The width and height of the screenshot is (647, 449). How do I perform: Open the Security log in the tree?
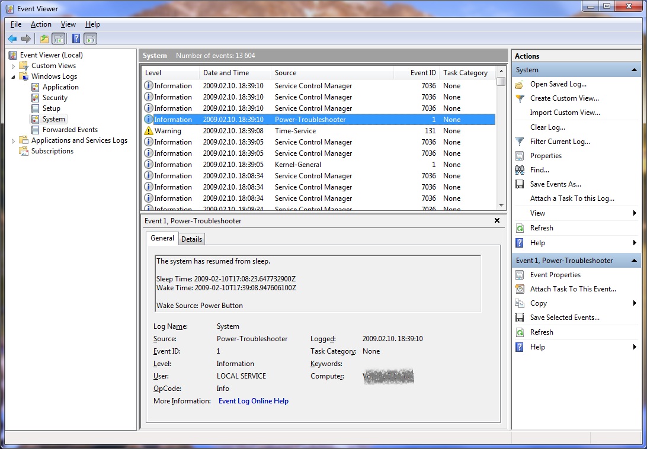pos(55,98)
